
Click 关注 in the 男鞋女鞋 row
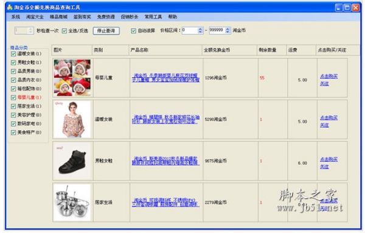(x=324, y=167)
